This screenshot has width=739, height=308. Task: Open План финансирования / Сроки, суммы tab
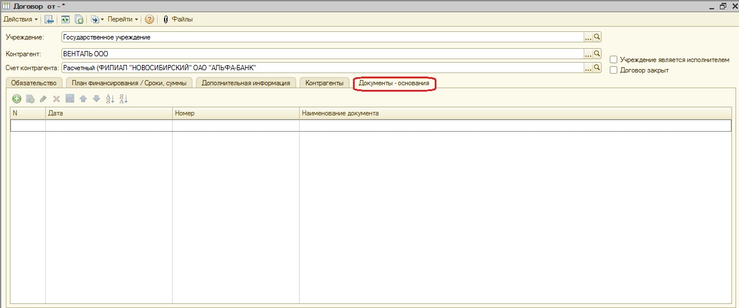[129, 83]
